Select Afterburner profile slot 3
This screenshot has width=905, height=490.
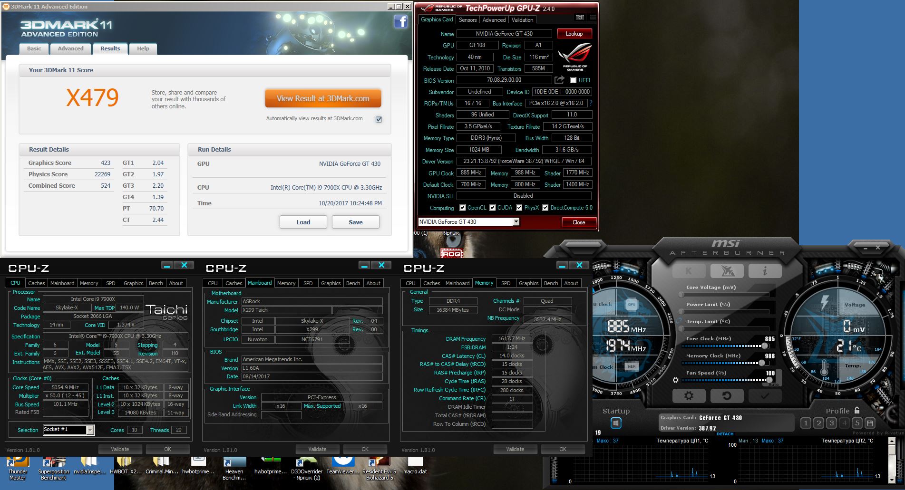point(831,423)
